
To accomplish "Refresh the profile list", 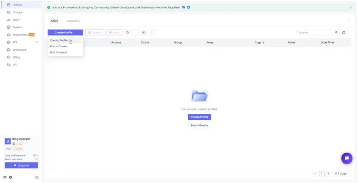I will pos(344,32).
